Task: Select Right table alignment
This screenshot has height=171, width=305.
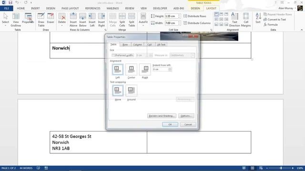Action: point(145,69)
